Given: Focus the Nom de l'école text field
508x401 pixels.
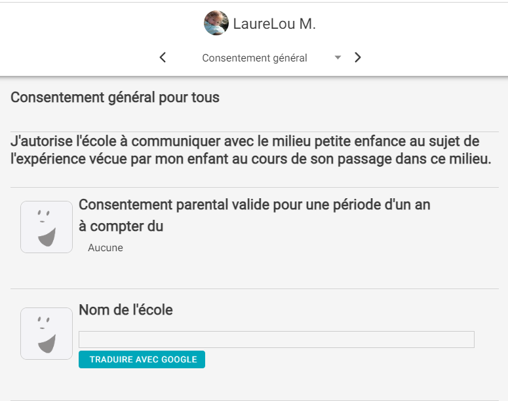Looking at the screenshot, I should 277,340.
